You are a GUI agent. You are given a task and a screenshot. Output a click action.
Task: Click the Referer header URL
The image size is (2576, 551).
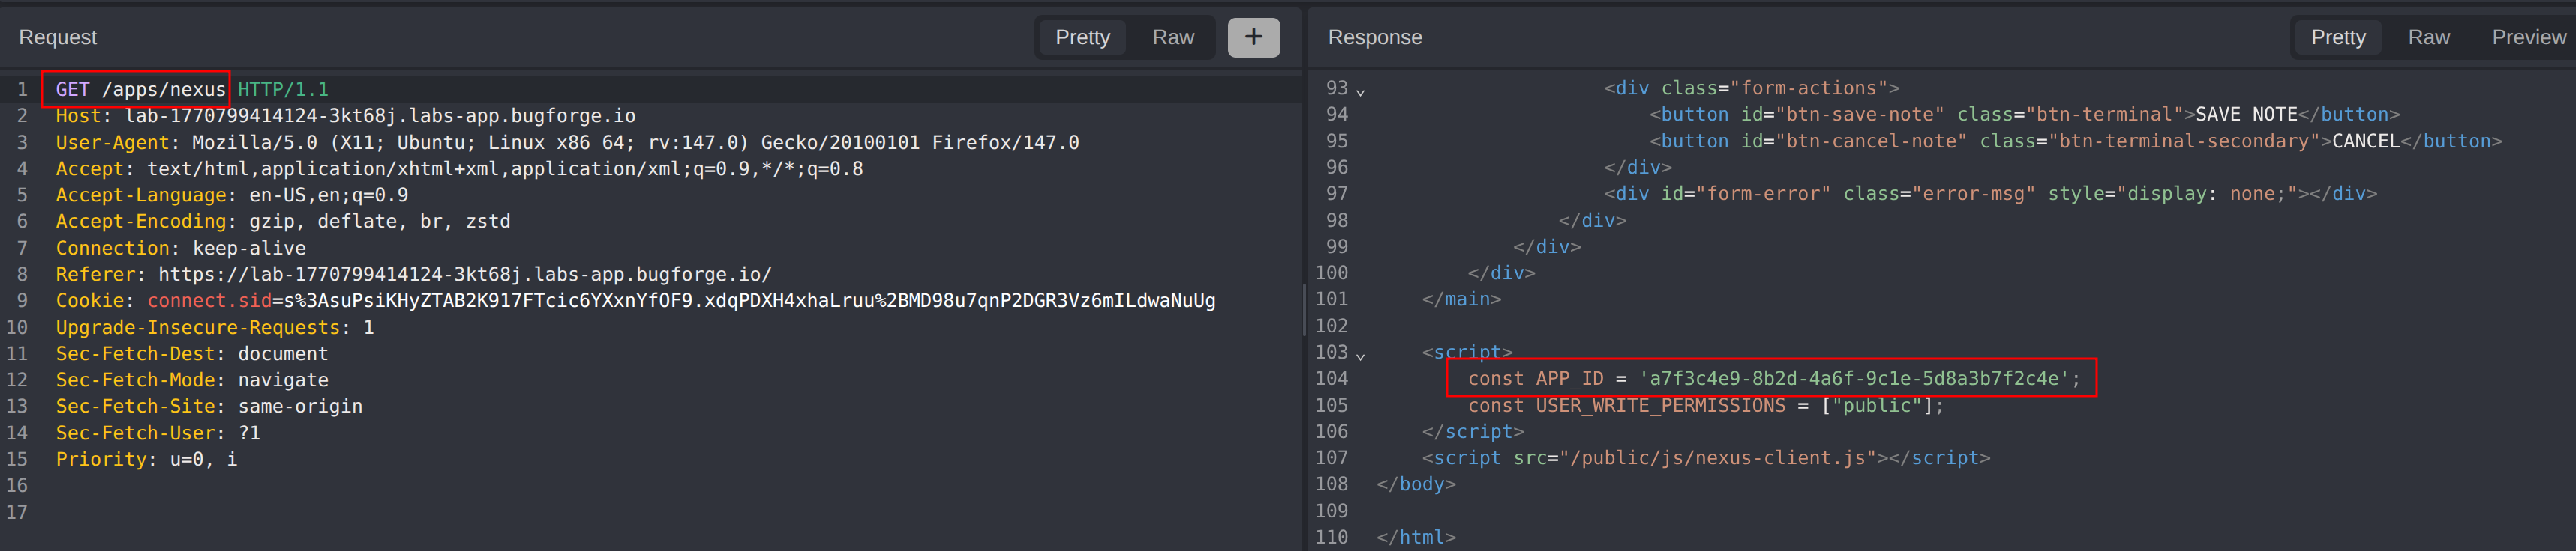[x=464, y=275]
